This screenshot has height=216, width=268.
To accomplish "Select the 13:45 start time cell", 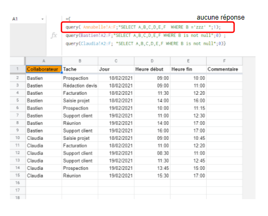I will pyautogui.click(x=152, y=168).
